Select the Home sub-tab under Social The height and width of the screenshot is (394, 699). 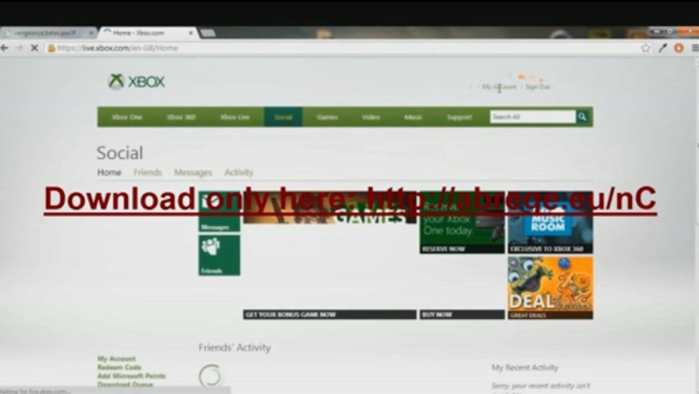point(109,172)
